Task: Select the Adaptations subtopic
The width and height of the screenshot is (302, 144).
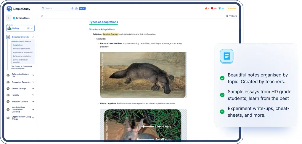Action: click(x=18, y=45)
